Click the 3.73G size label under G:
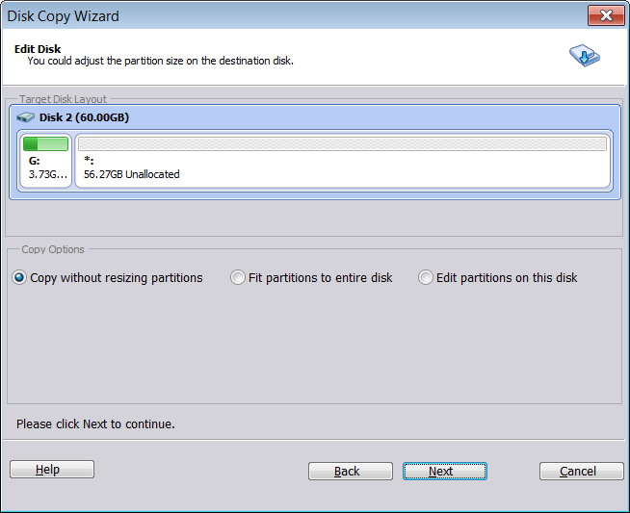Viewport: 630px width, 513px height. (x=46, y=174)
